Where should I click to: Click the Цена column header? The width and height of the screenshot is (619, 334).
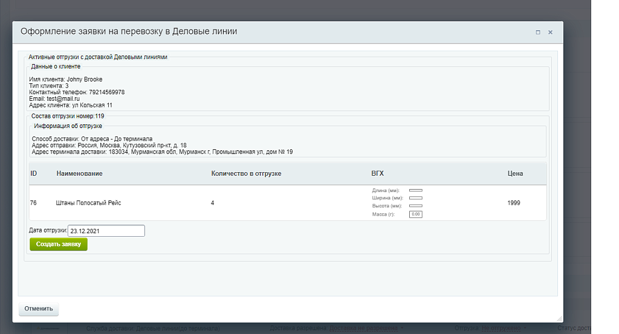coord(515,173)
